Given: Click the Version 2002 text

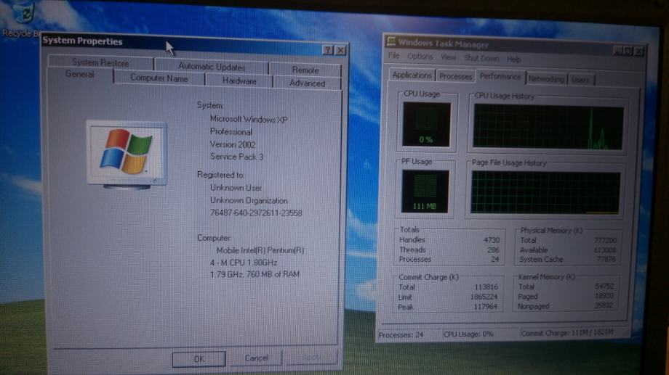Looking at the screenshot, I should click(x=233, y=144).
